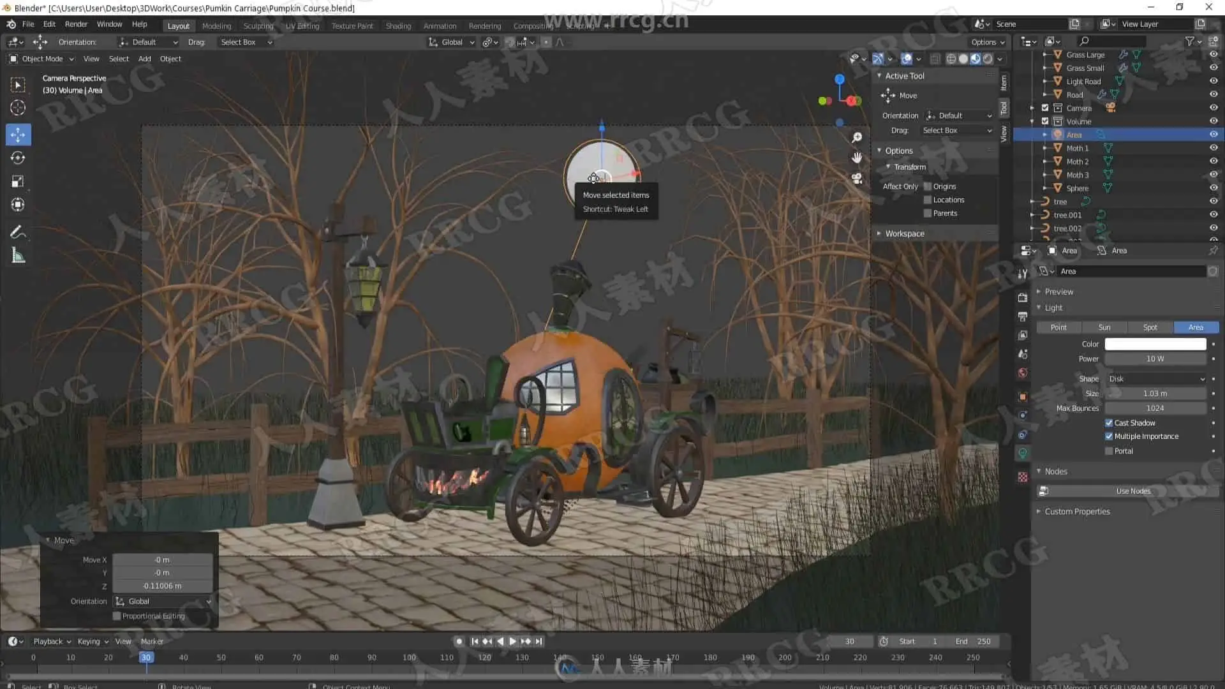1225x689 pixels.
Task: Click the white light Color swatch
Action: [x=1155, y=344]
